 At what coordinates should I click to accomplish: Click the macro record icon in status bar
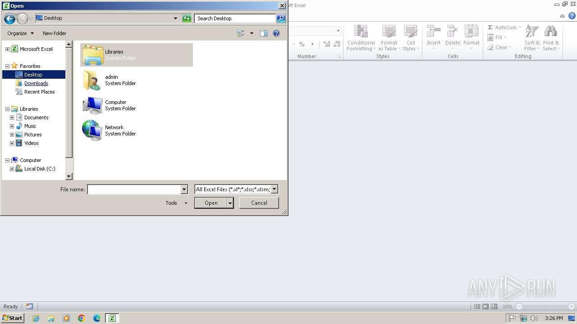point(29,306)
